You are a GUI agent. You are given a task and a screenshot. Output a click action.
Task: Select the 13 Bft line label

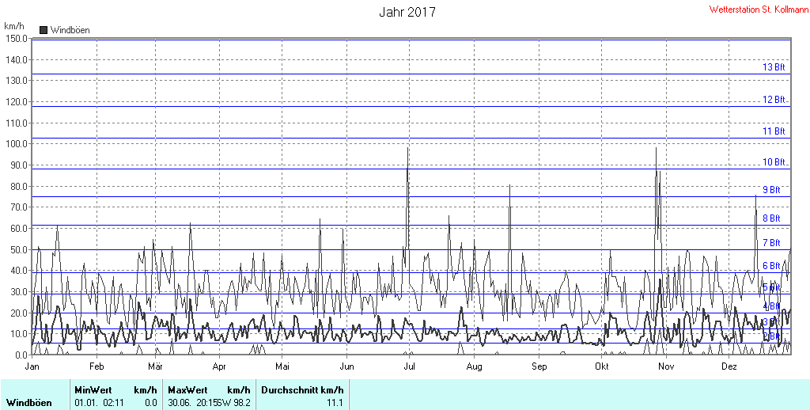point(774,66)
